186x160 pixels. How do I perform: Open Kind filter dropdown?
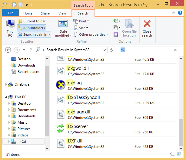pyautogui.click(x=81, y=21)
